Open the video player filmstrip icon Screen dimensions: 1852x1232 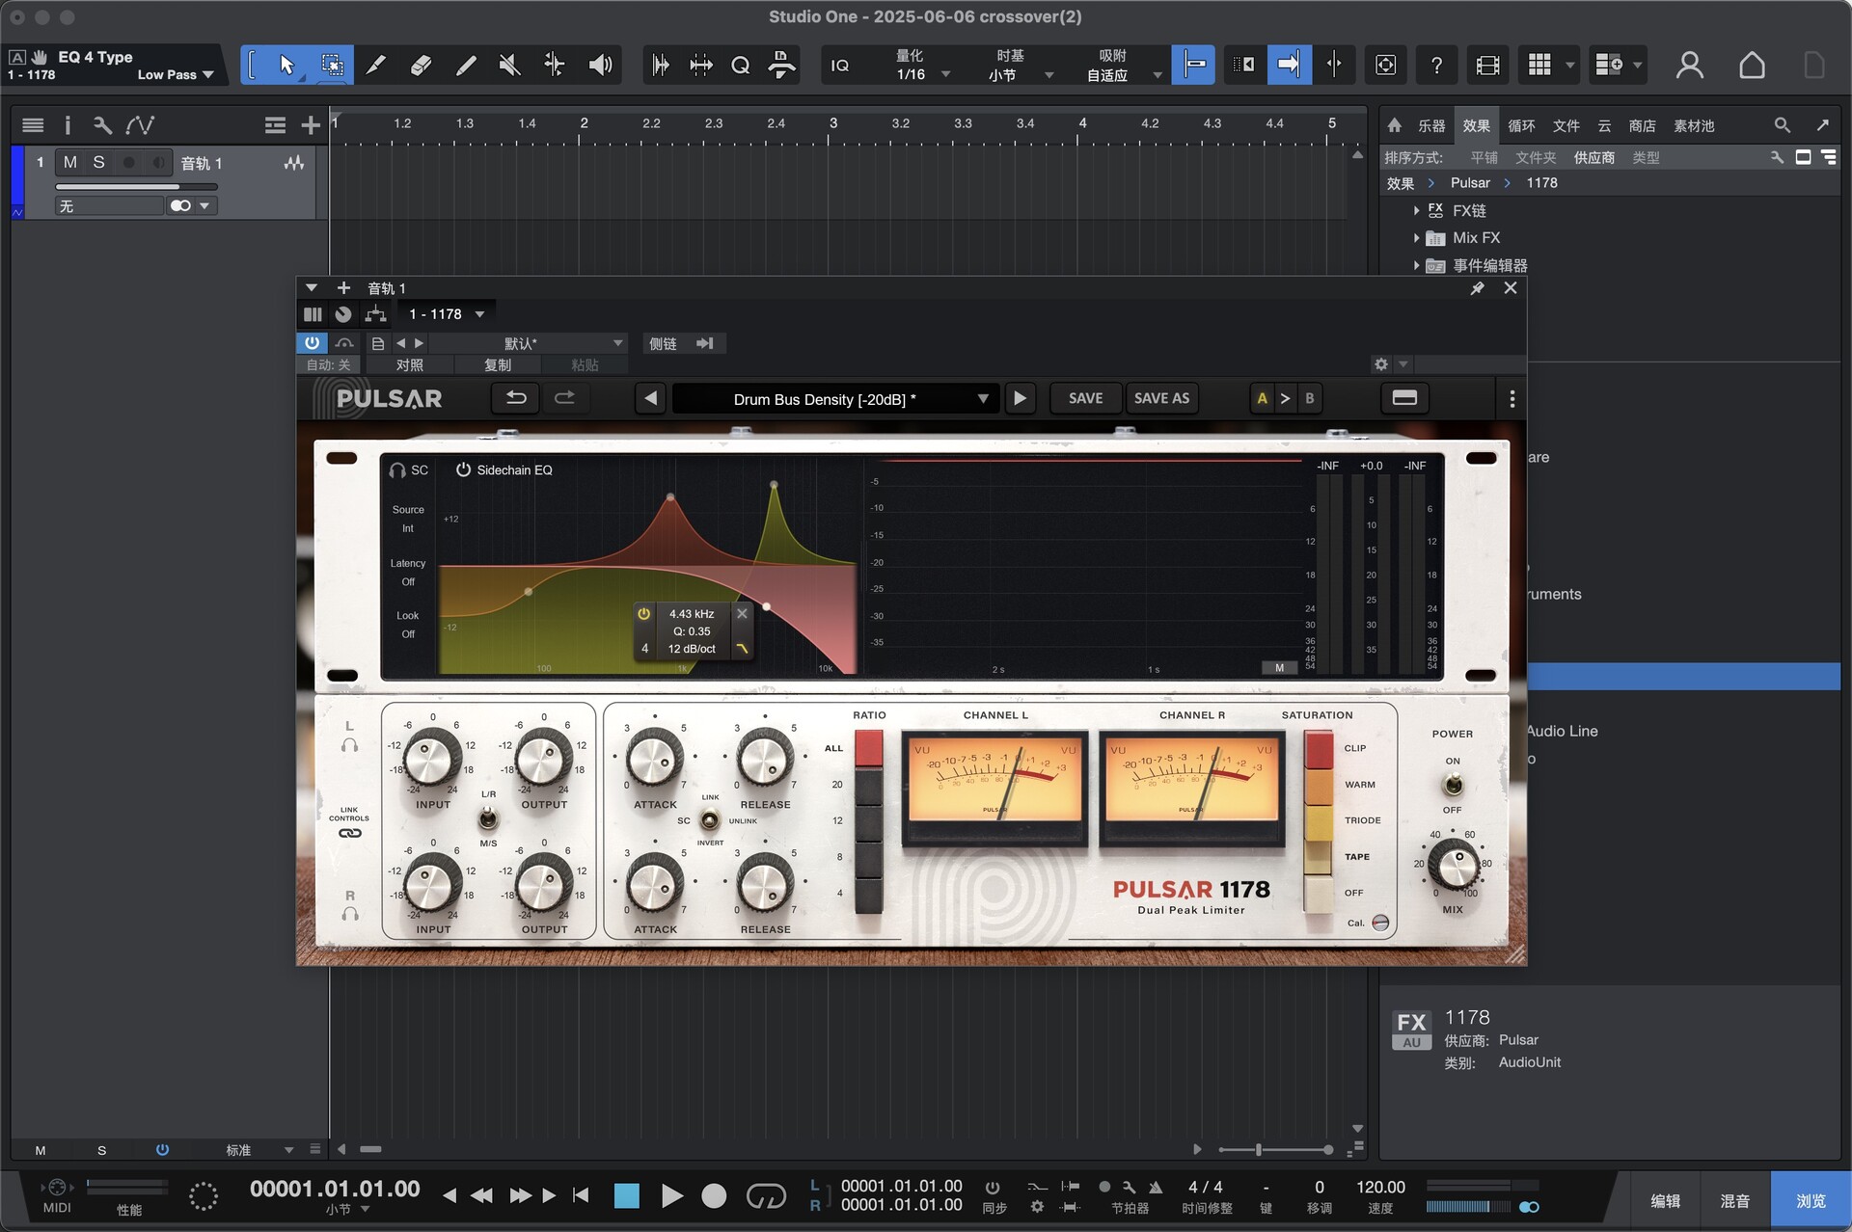(x=1487, y=65)
